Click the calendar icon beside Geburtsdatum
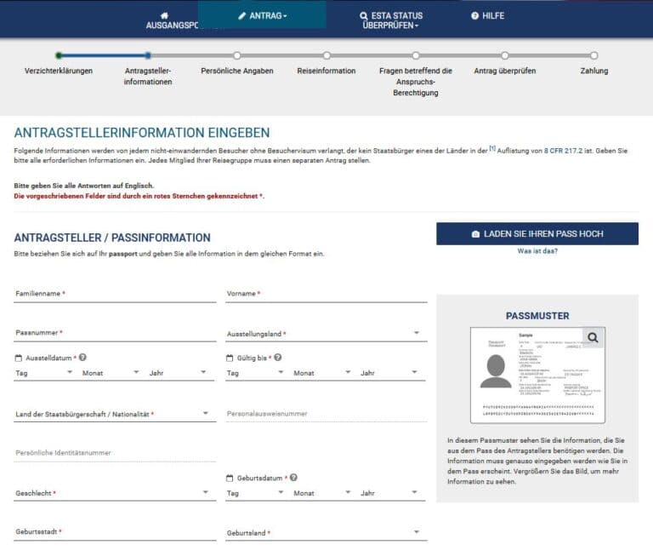Screen dimensions: 653x556 click(x=230, y=478)
